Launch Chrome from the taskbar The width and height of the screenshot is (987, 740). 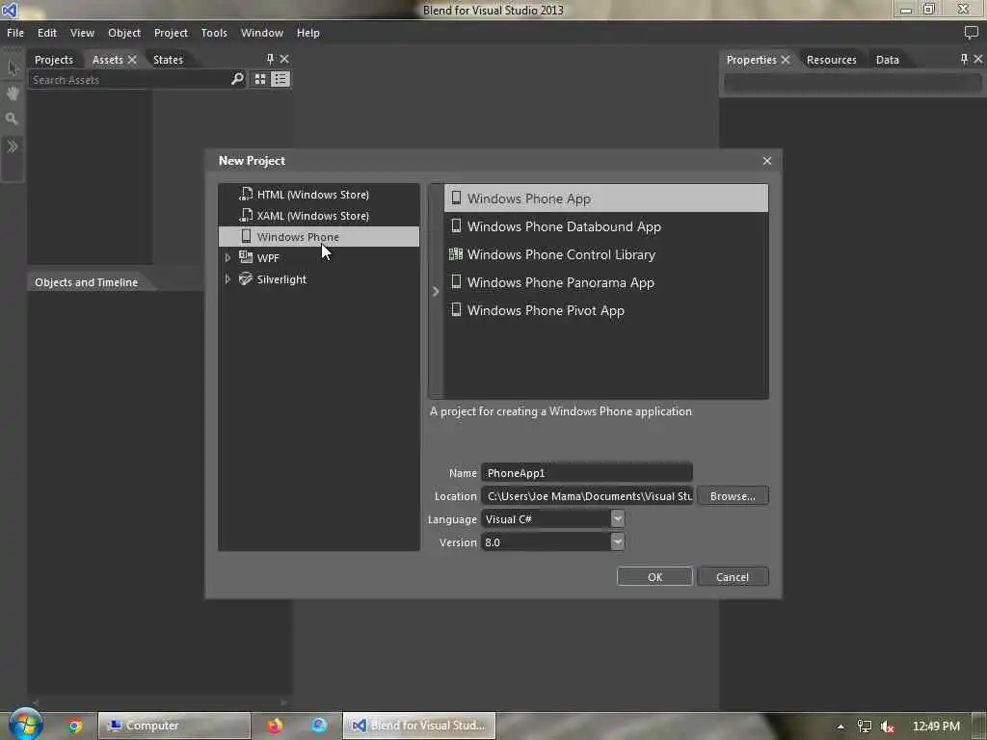[x=75, y=726]
